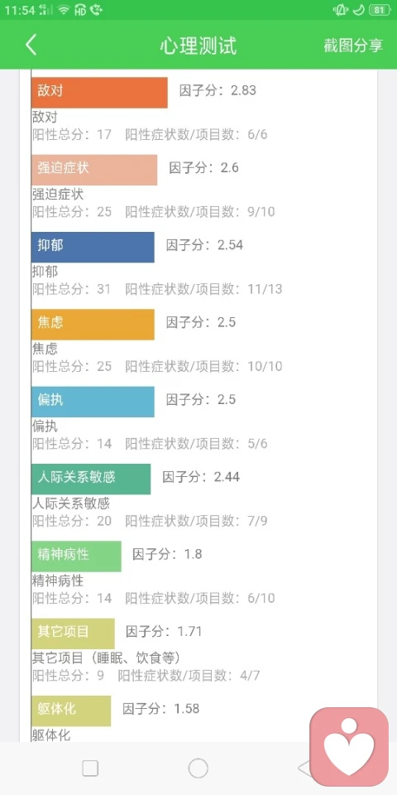Viewport: 397px width, 795px height.
Task: Select the orange 敌对 factor bar
Action: pos(99,92)
